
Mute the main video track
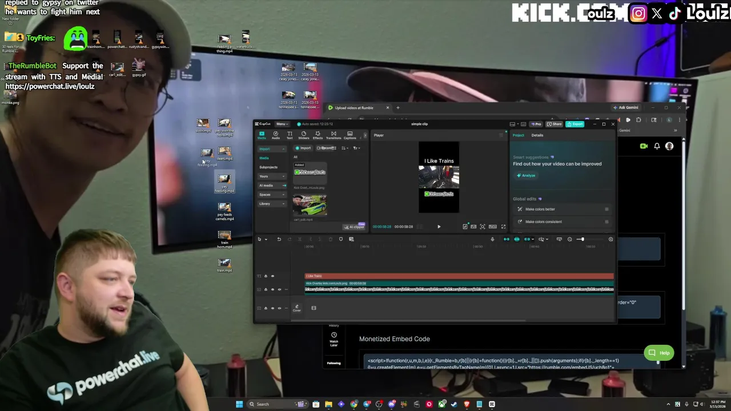pos(279,308)
